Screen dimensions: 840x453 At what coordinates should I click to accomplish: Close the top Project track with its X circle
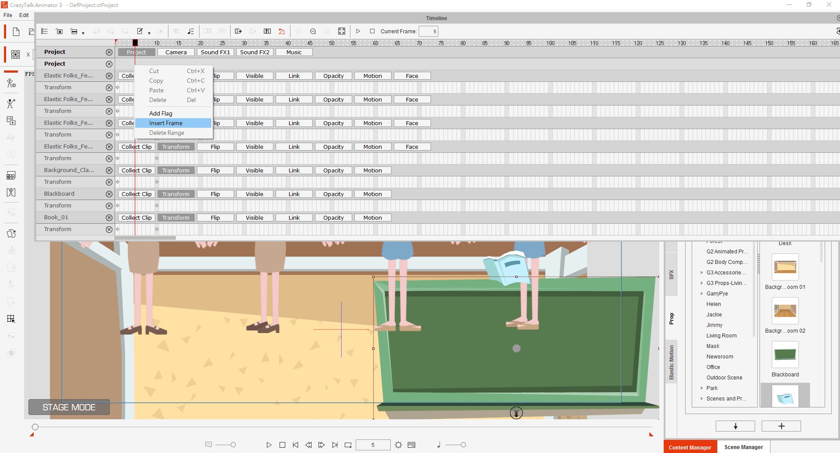(109, 52)
